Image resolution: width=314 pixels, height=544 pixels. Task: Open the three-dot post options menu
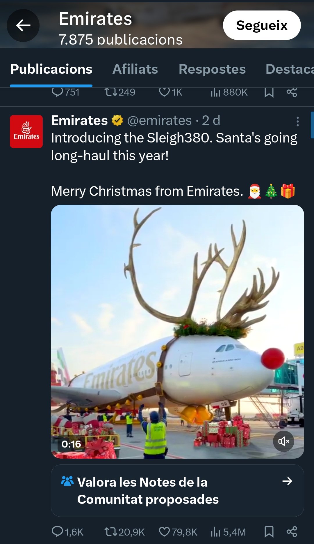click(297, 122)
